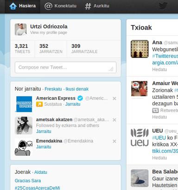
Task: Open Bea Salabe tweet avatar
Action: point(140,178)
